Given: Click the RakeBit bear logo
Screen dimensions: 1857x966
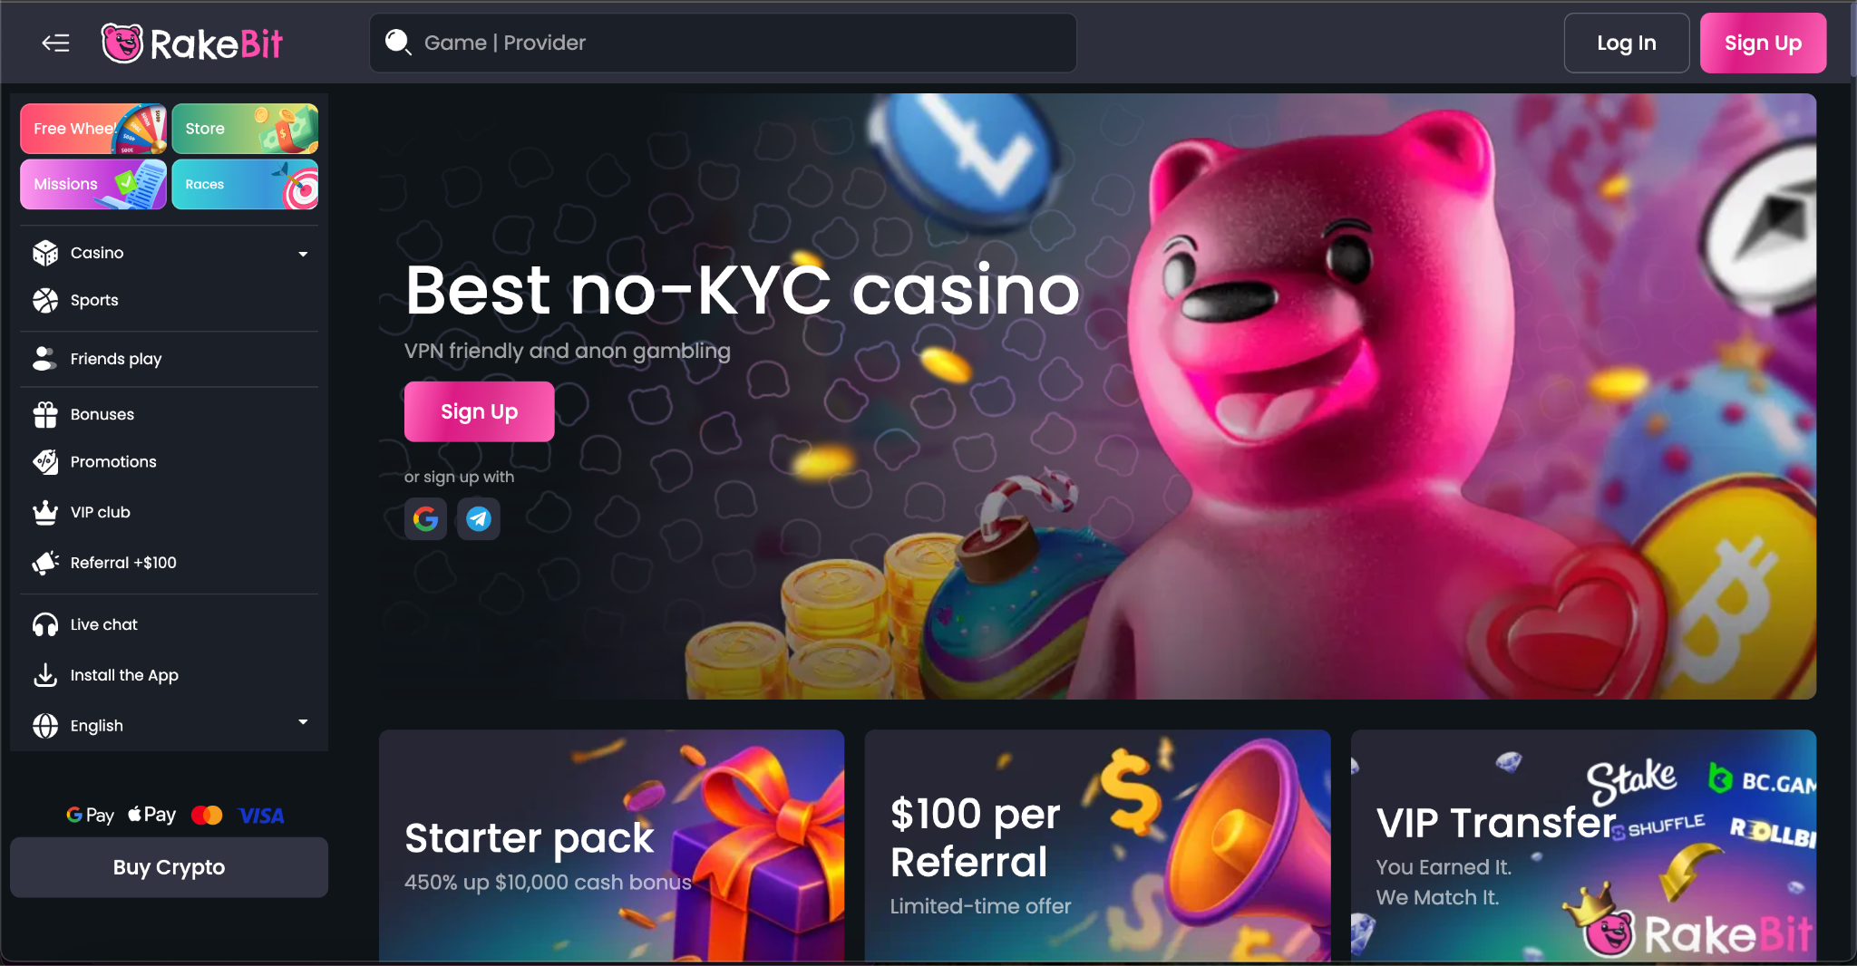Looking at the screenshot, I should tap(122, 43).
